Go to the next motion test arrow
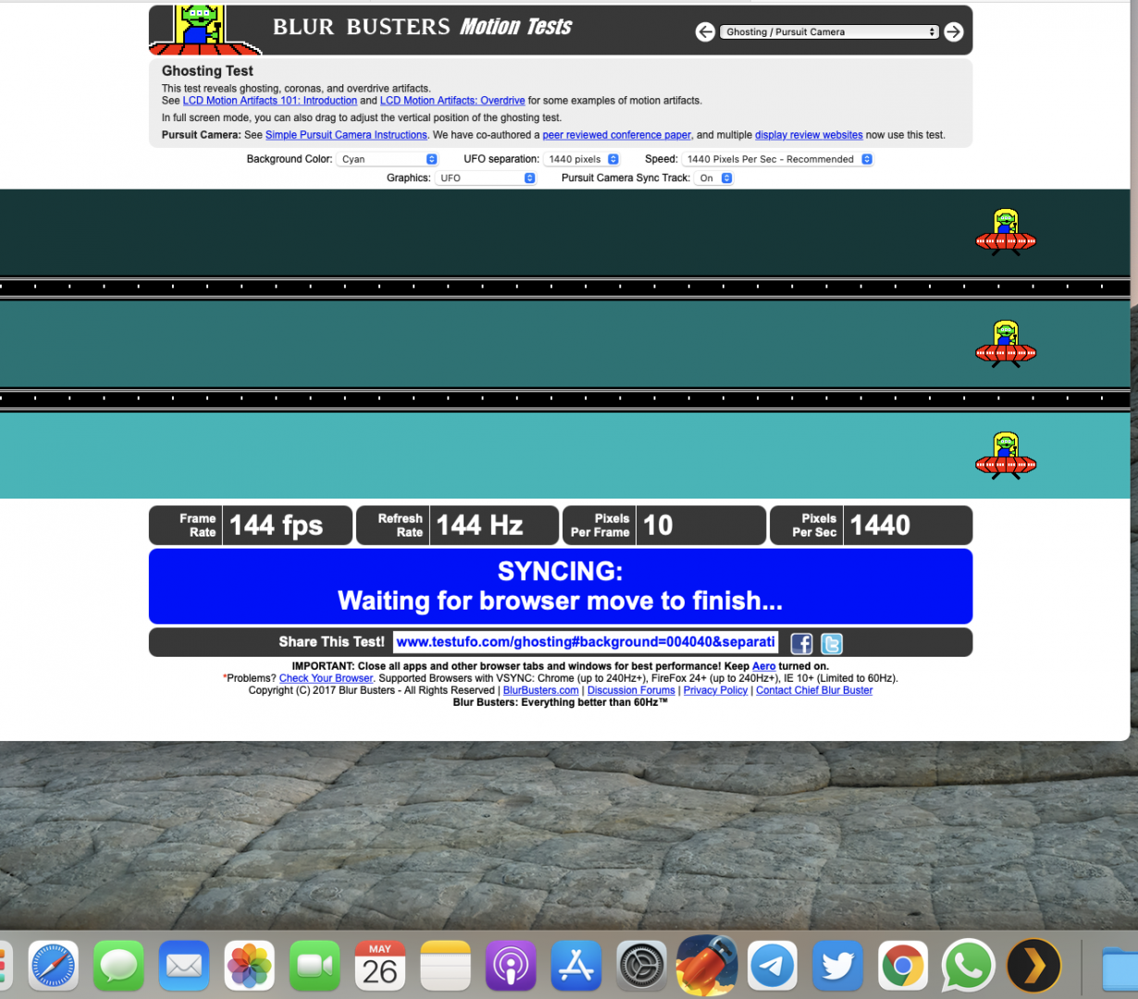This screenshot has height=999, width=1138. (x=953, y=32)
